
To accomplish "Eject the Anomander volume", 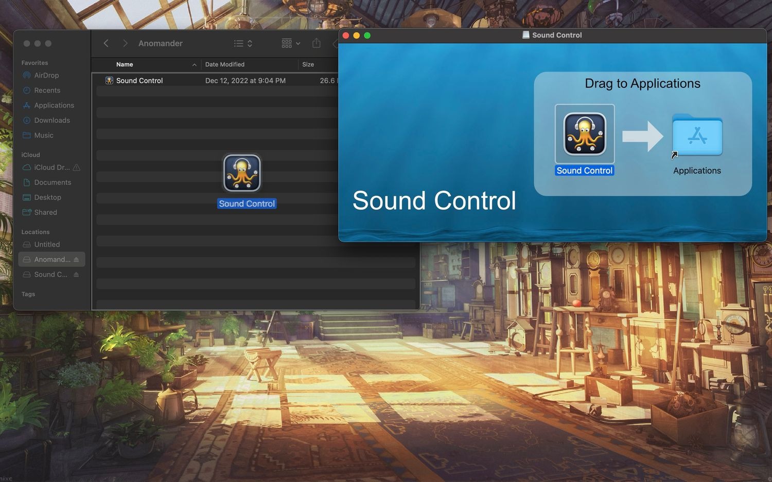I will click(x=76, y=259).
